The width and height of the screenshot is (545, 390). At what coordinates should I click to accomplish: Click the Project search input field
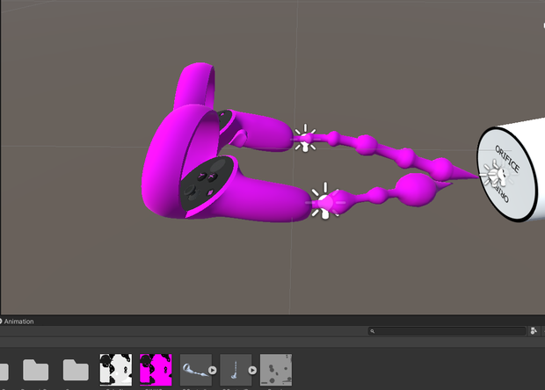coord(447,331)
